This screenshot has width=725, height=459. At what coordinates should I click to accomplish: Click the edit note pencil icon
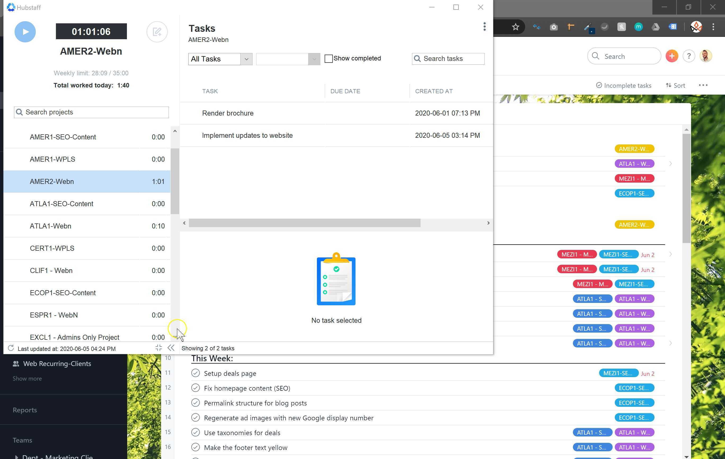157,32
